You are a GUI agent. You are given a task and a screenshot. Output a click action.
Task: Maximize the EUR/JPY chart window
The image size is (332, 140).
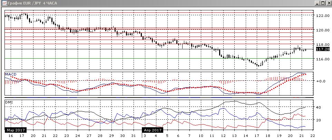click(322, 3)
